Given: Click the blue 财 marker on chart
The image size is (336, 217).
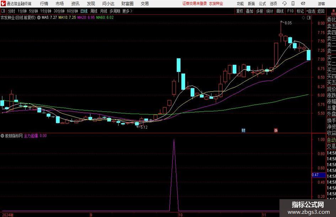Looking at the screenshot, I should tap(243, 130).
